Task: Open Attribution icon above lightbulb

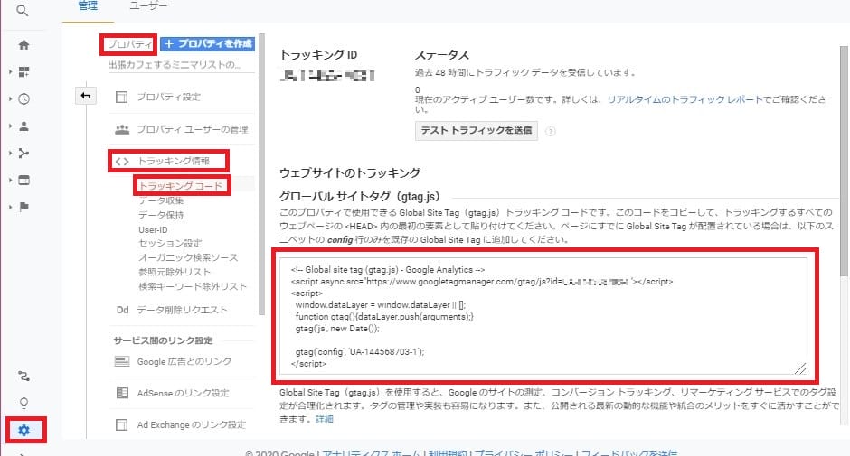Action: click(24, 376)
